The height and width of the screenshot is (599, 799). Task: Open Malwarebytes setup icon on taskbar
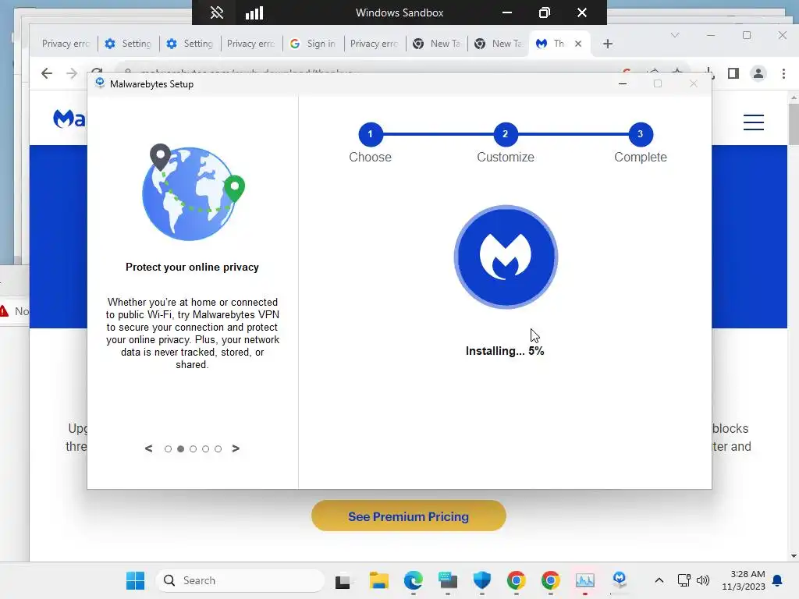tap(619, 580)
